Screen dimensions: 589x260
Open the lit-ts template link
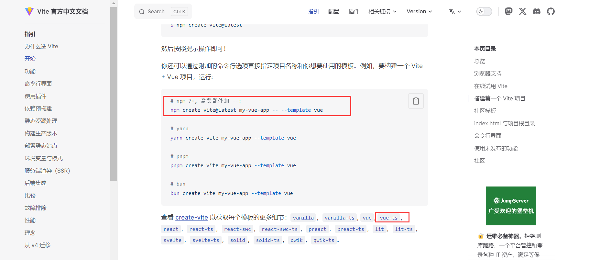coord(404,229)
